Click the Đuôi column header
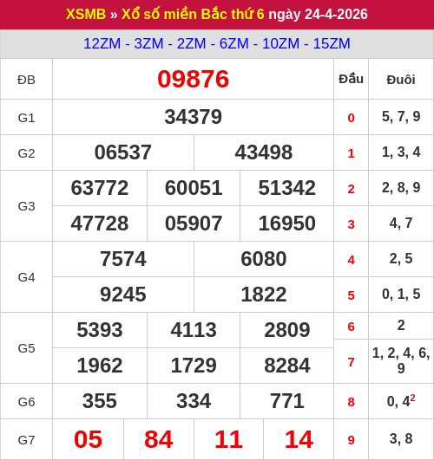The image size is (434, 460). pyautogui.click(x=401, y=80)
